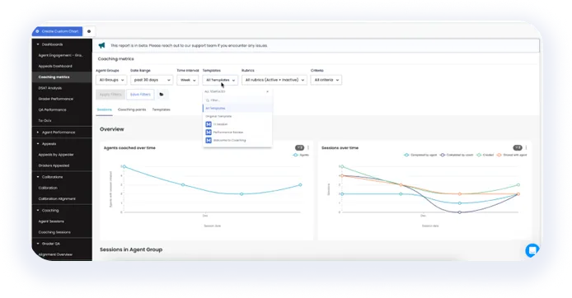The width and height of the screenshot is (572, 298).
Task: Open the Time Interval dropdown set to Week
Action: (x=187, y=80)
